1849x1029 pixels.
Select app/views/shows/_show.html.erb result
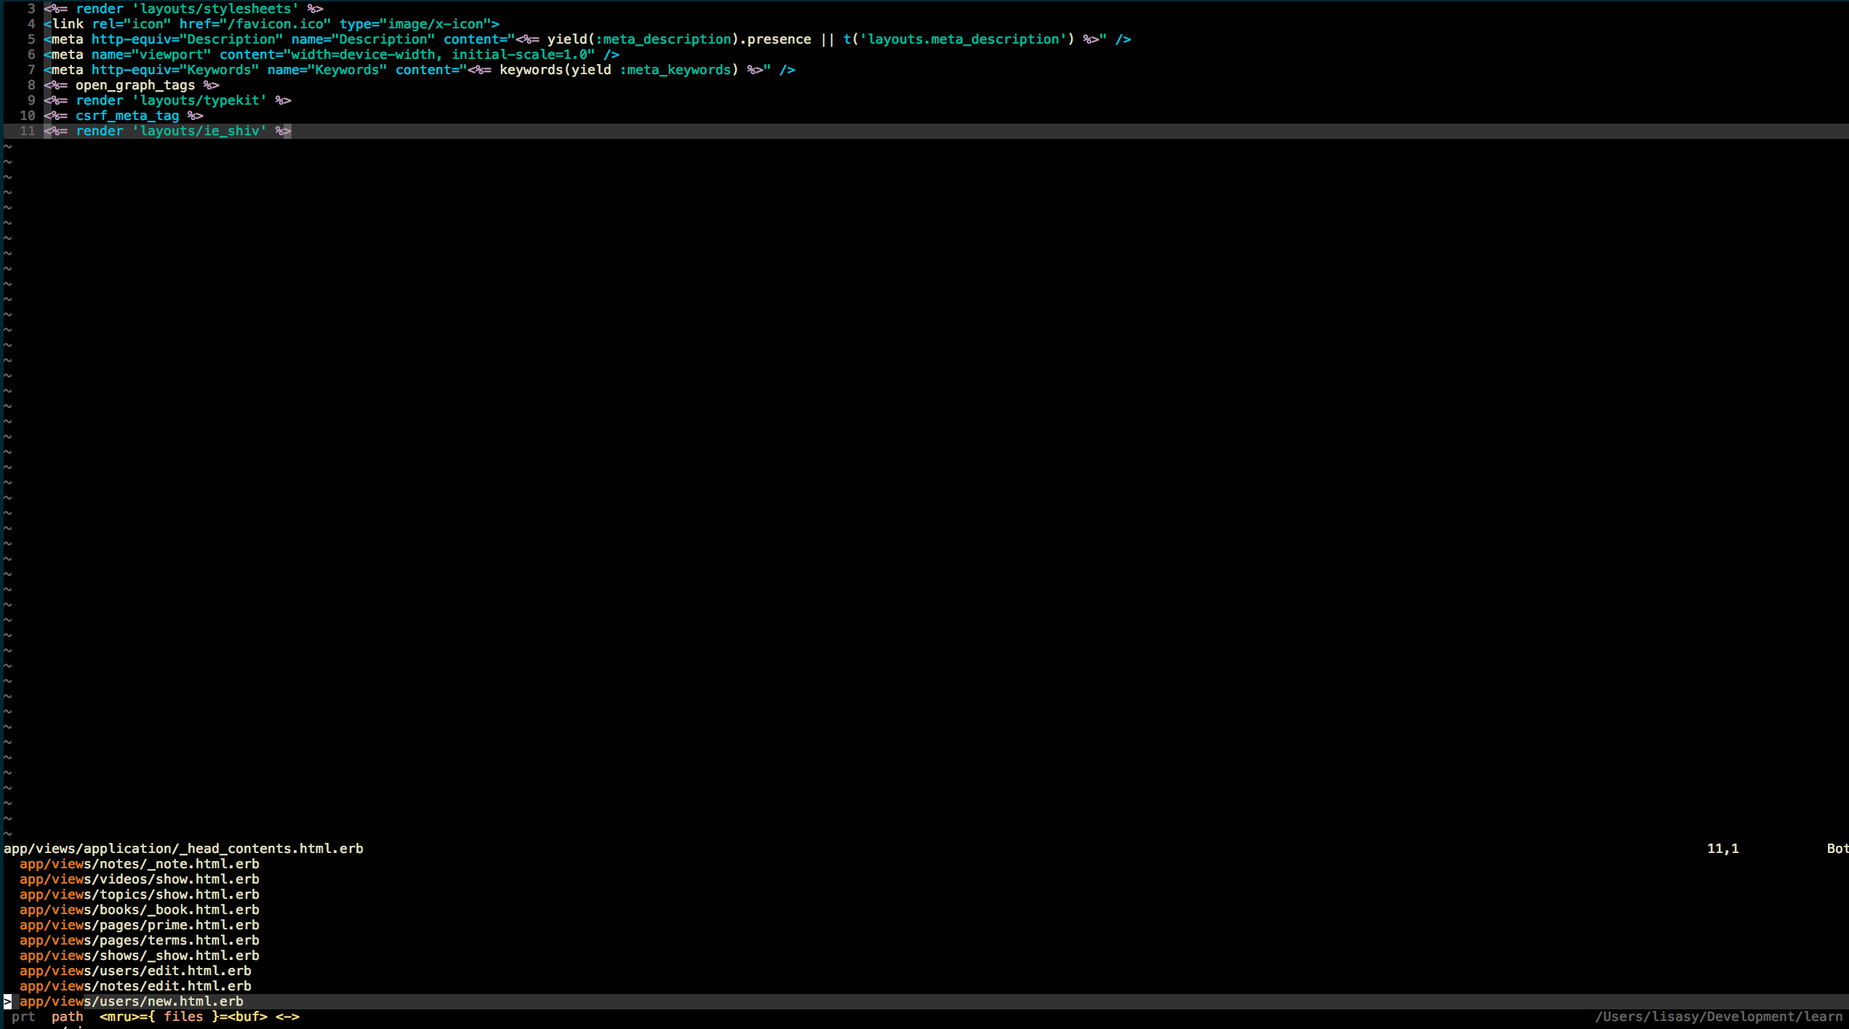click(x=139, y=956)
